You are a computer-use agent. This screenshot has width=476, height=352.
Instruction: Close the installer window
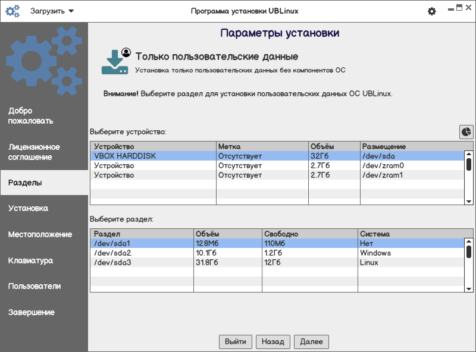click(x=469, y=8)
